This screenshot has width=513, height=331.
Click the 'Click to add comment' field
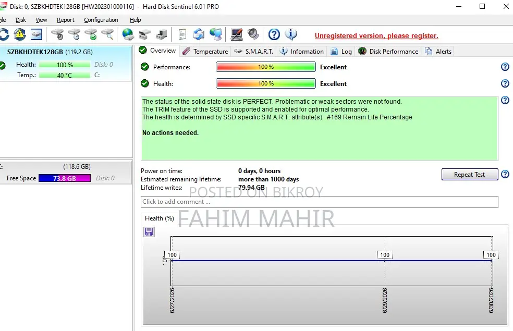coord(319,202)
